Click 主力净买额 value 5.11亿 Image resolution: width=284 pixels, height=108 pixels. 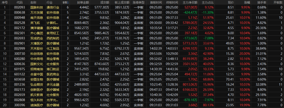[193, 18]
